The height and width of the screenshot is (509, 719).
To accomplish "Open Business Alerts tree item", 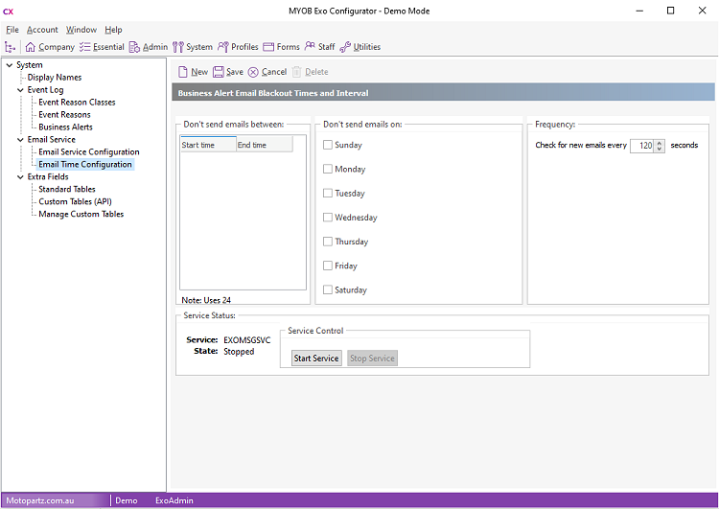I will tap(65, 127).
